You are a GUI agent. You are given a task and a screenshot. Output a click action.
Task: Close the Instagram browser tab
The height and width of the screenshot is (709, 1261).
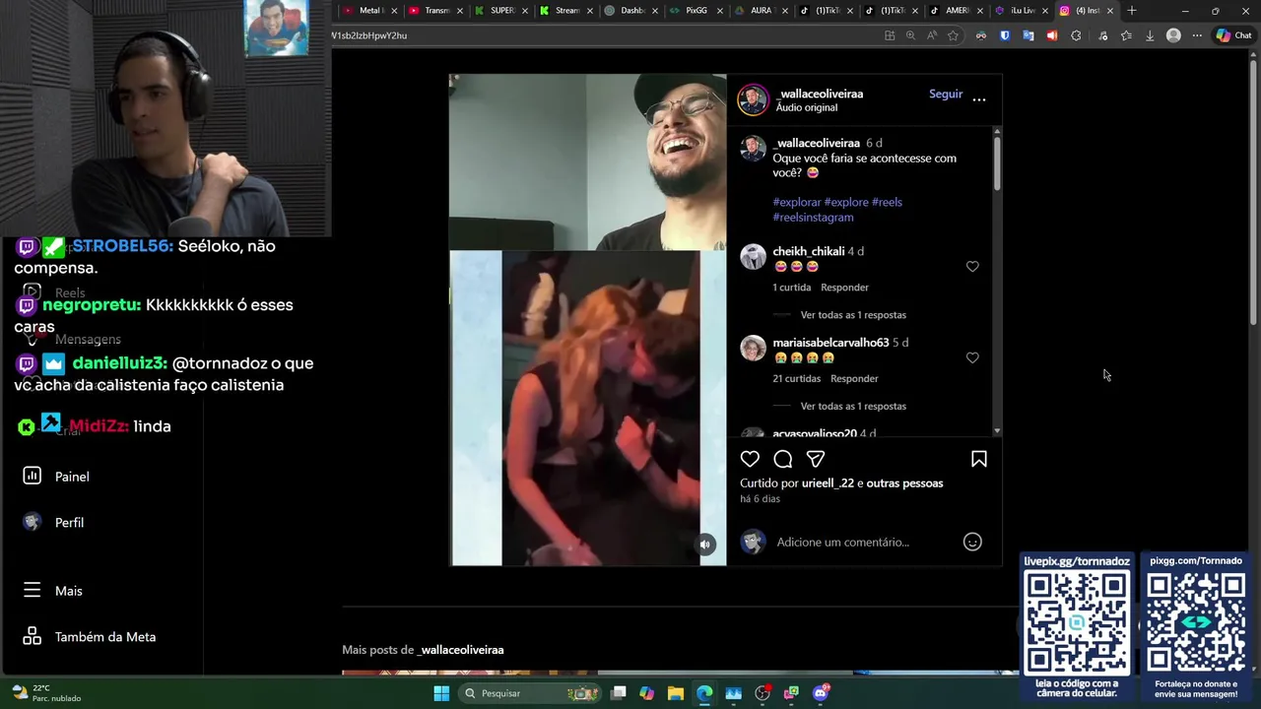coord(1110,11)
